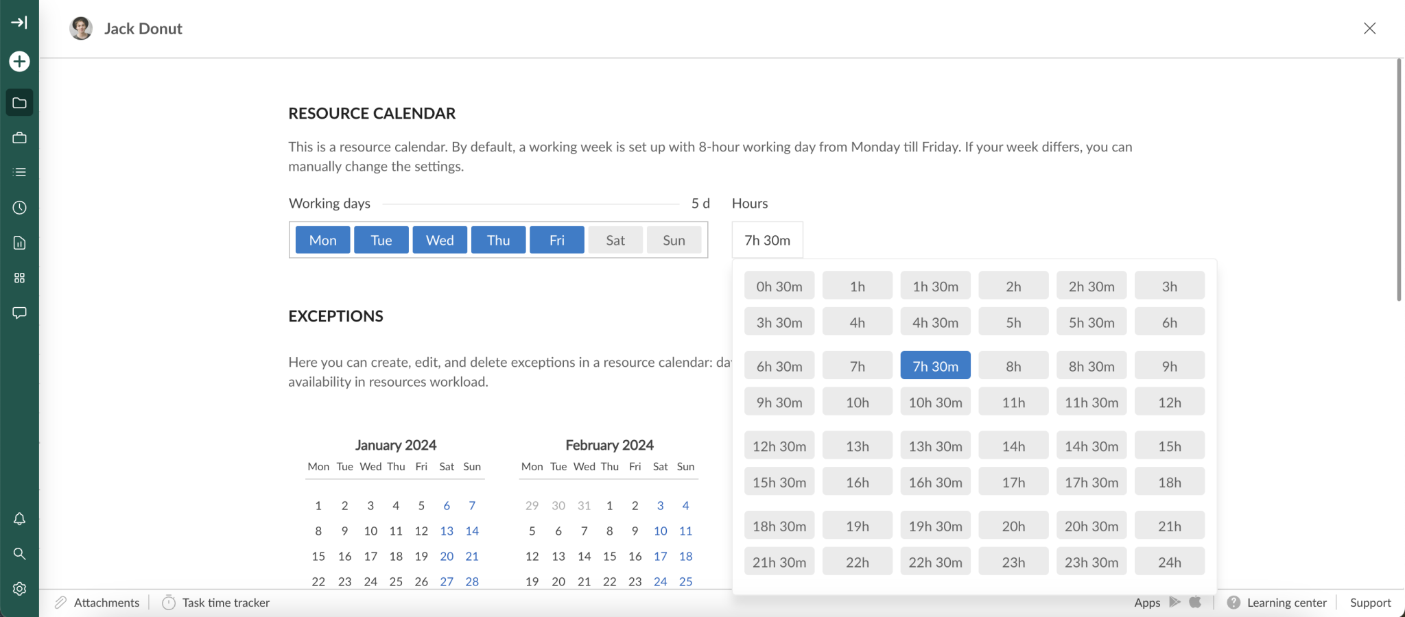
Task: Pick 2h 30m from the hours grid
Action: coord(1091,287)
